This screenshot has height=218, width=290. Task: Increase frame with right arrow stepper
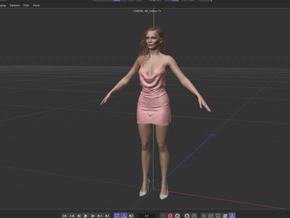coord(155,216)
